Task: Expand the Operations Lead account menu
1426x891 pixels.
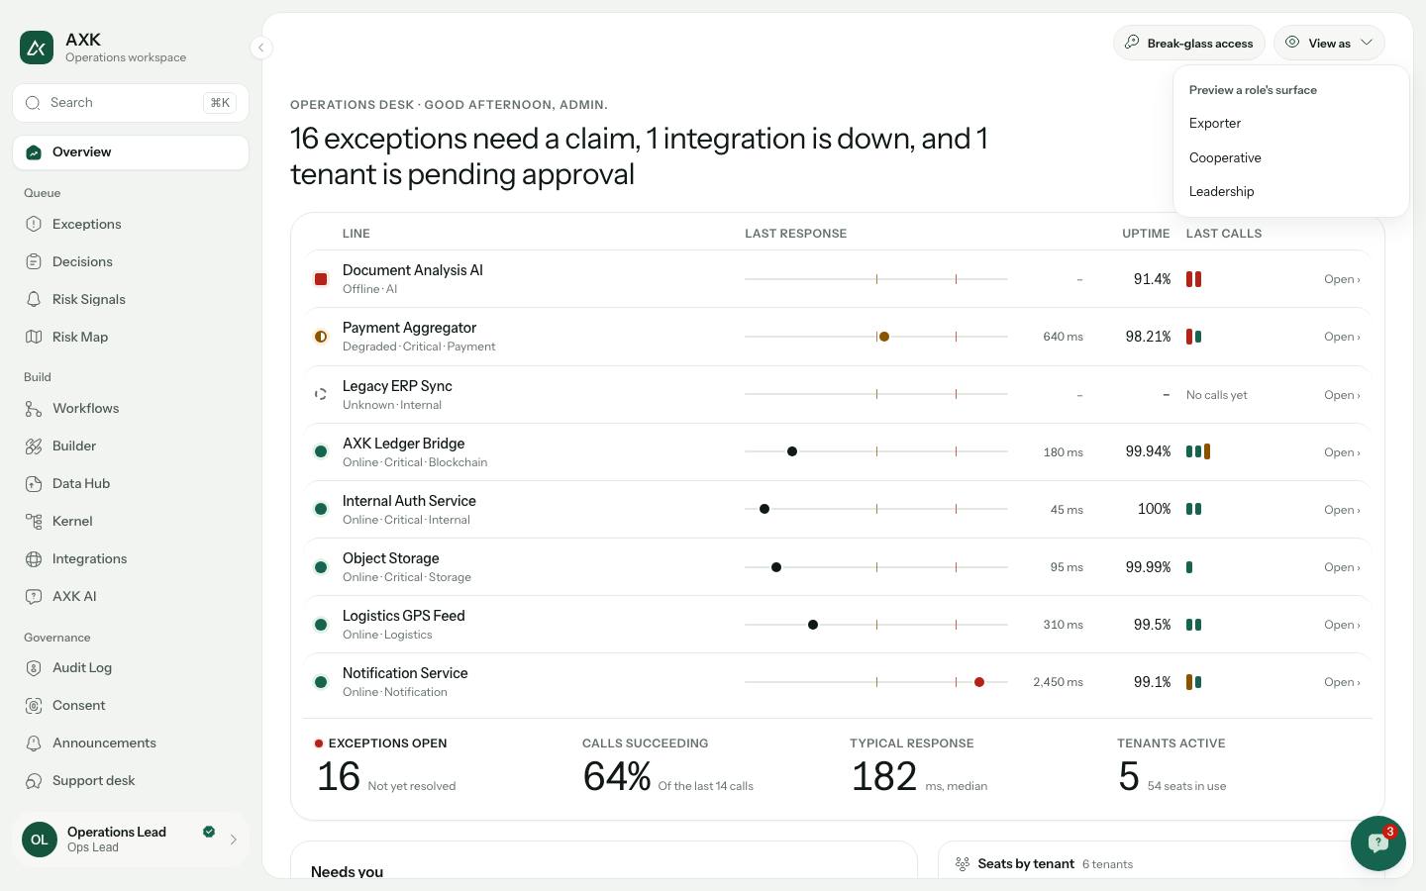Action: point(131,840)
